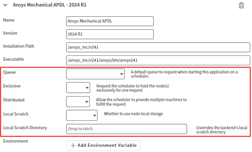Click the Version label
Screen dimensions: 252x152
pyautogui.click(x=10, y=33)
